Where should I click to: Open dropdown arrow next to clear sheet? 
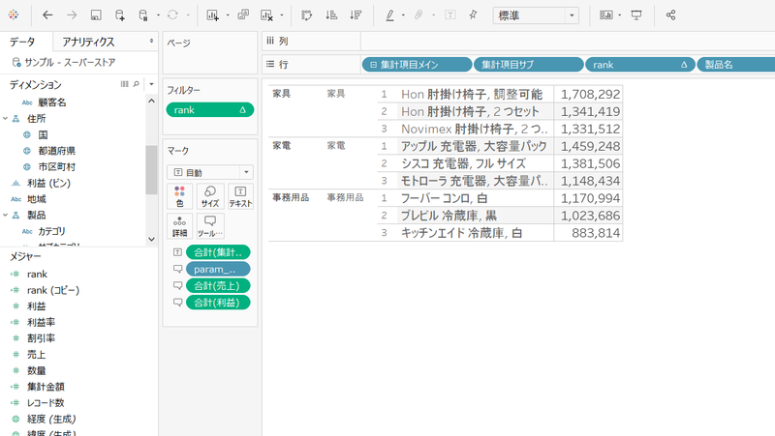pyautogui.click(x=282, y=15)
